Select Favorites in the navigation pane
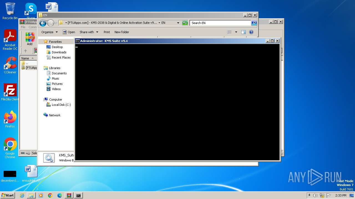 (55, 42)
